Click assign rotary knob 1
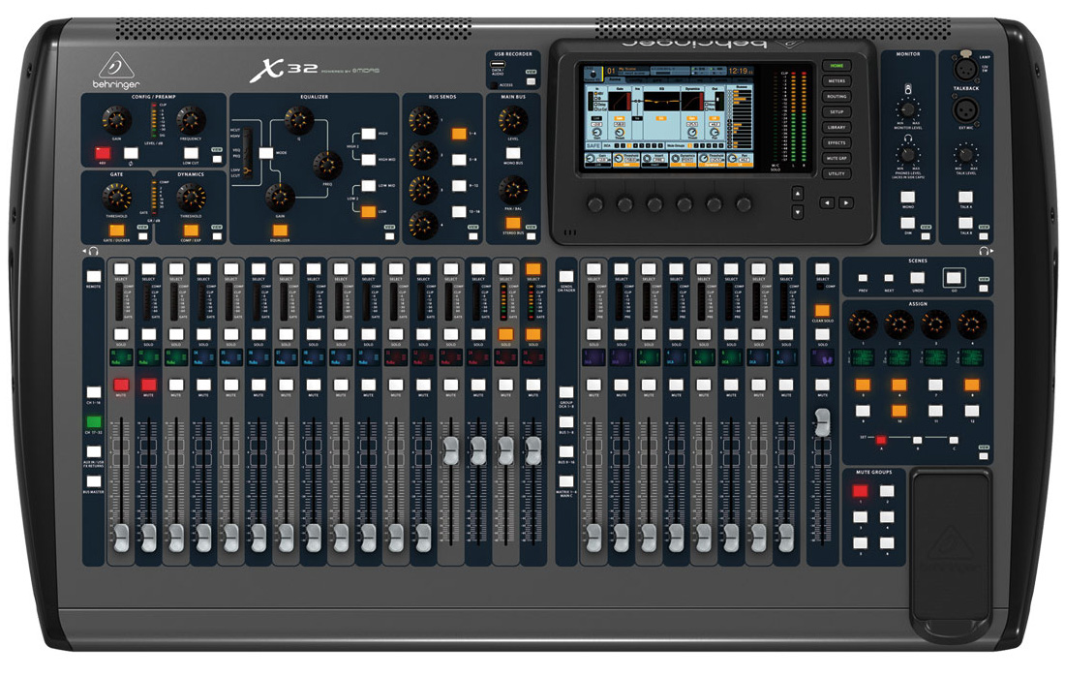 863,324
